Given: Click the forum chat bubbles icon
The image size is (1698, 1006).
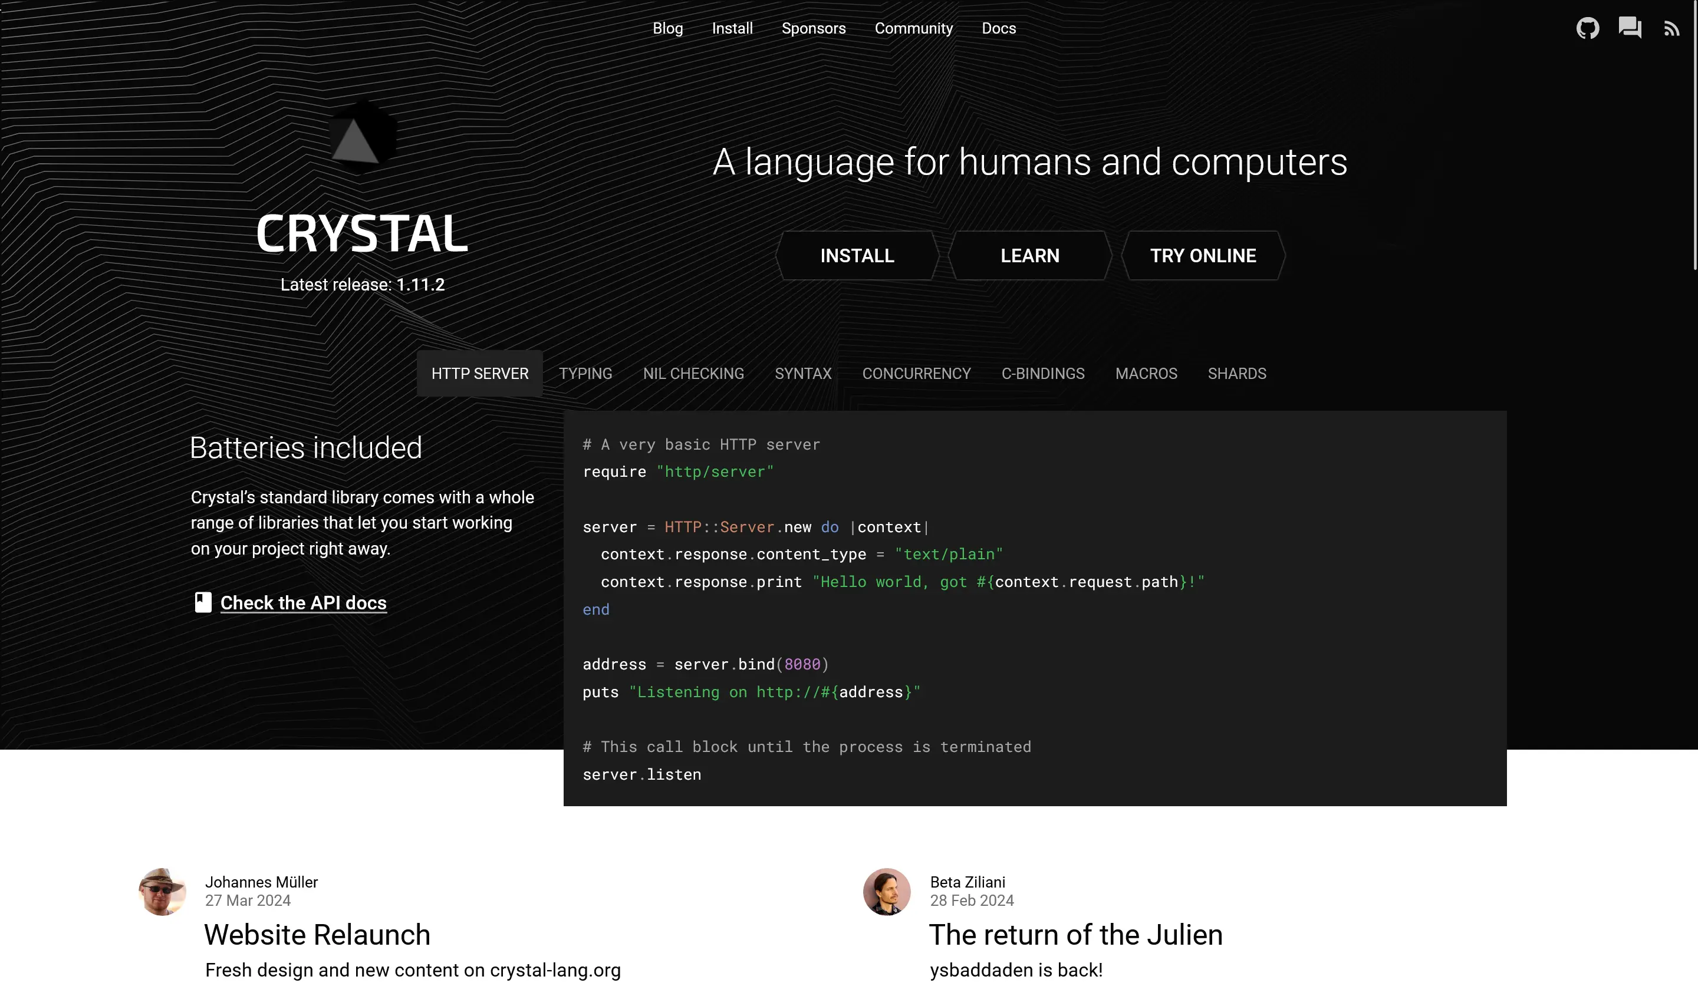Looking at the screenshot, I should [x=1630, y=28].
